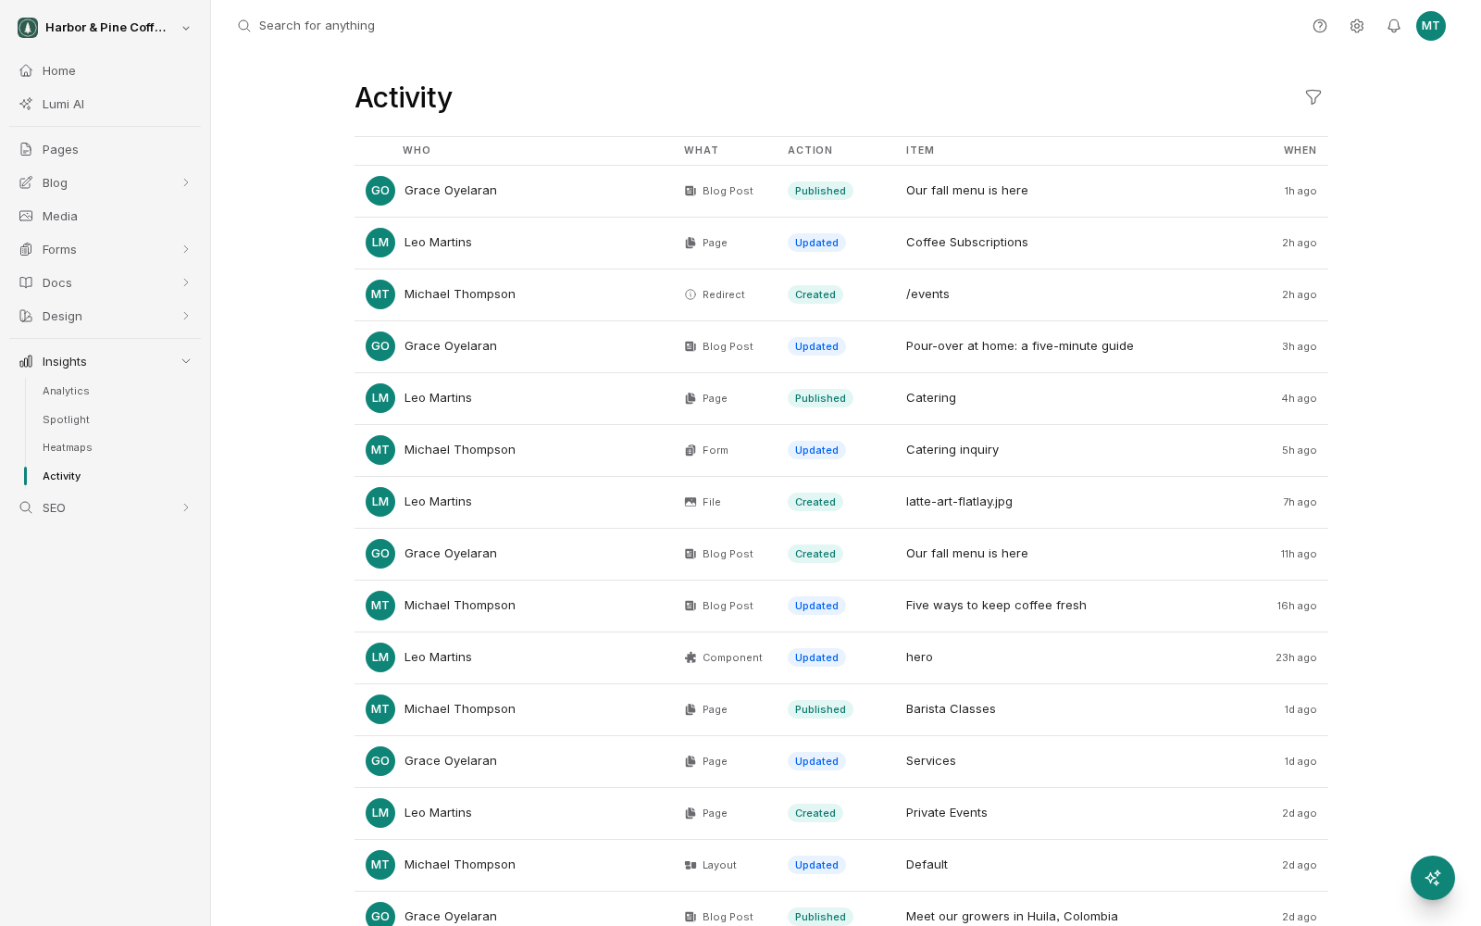Go to Home in sidebar

106,70
